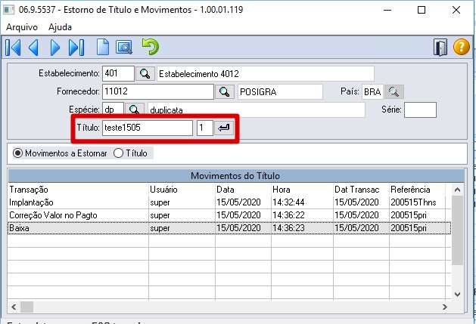The width and height of the screenshot is (476, 324).
Task: Click grid horizontal scrollbar left arrow
Action: point(14,307)
